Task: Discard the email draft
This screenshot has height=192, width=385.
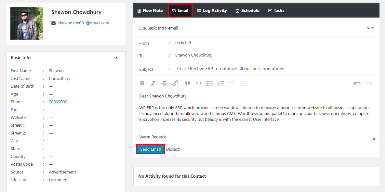Action: (173, 149)
